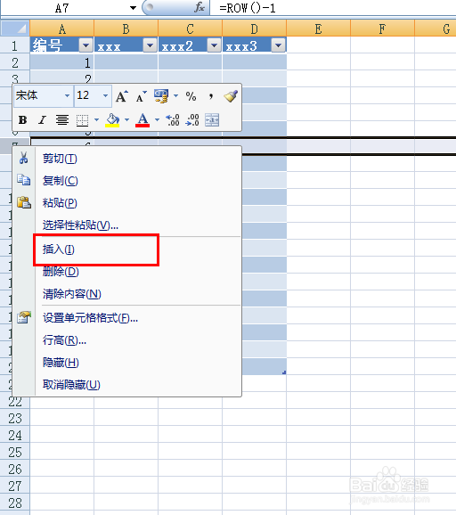Apply yellow fill color bucket
Viewport: 456px width, 515px height.
(x=112, y=120)
